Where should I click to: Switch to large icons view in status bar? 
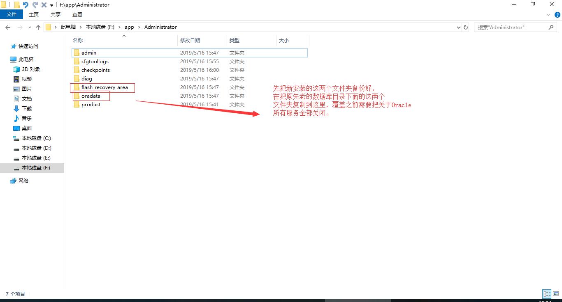tap(555, 294)
